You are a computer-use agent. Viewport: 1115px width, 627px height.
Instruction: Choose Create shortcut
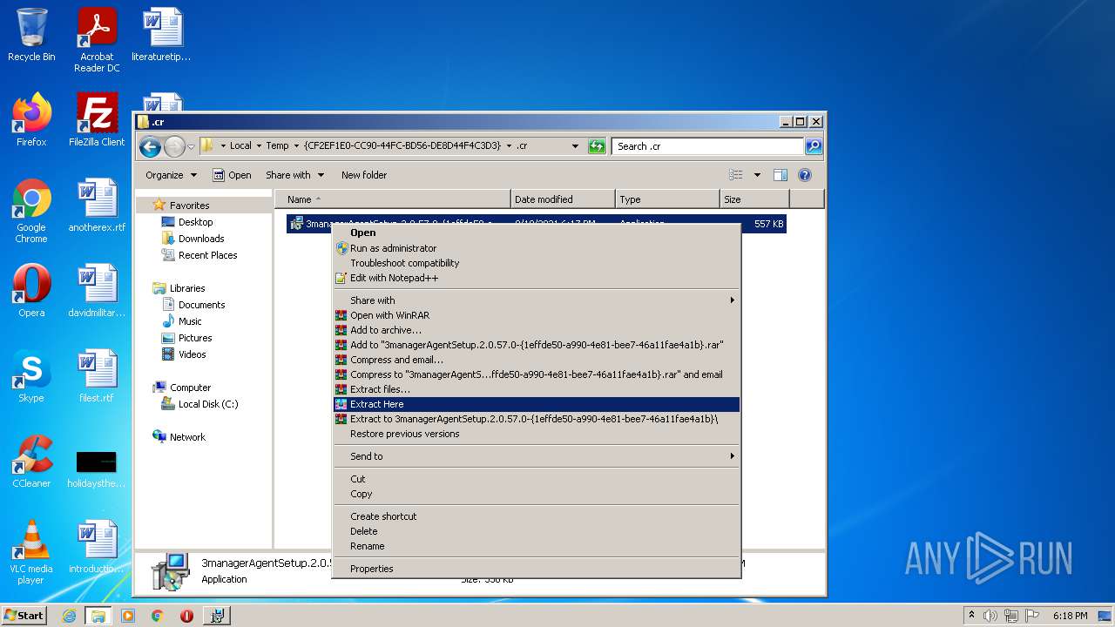click(x=537, y=516)
